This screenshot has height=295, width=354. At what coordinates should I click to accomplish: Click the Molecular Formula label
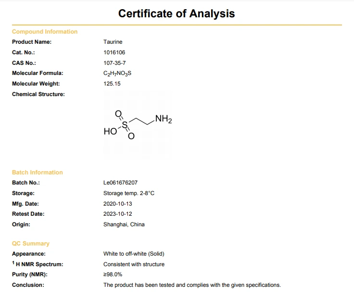coord(38,73)
